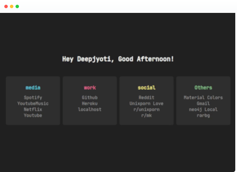The image size is (237, 172).
Task: Open the localhost link
Action: 90,109
